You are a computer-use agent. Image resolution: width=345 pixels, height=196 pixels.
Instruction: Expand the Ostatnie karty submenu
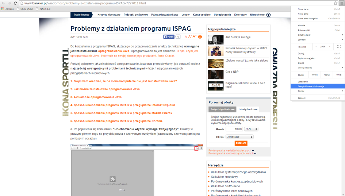[318, 35]
